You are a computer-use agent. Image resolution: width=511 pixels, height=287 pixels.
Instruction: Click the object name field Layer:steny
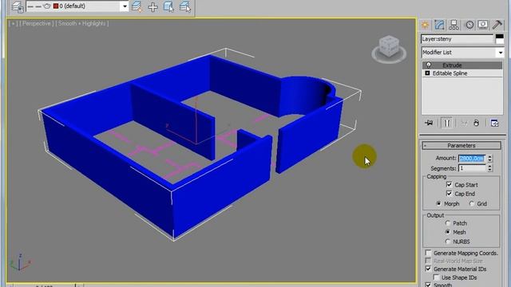click(458, 39)
